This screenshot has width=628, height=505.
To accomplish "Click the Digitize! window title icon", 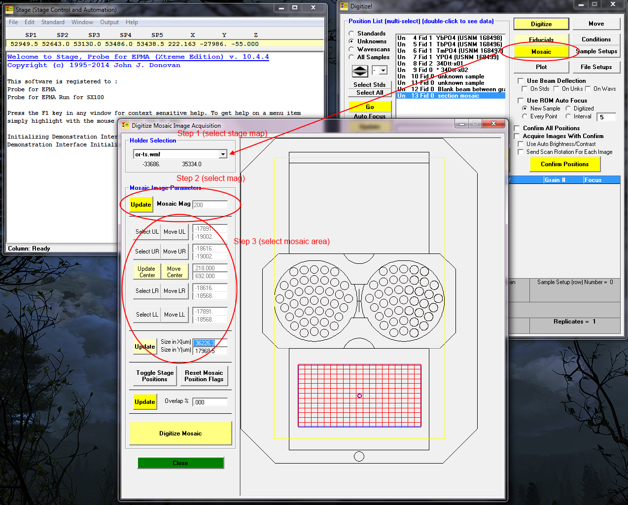I will point(344,6).
